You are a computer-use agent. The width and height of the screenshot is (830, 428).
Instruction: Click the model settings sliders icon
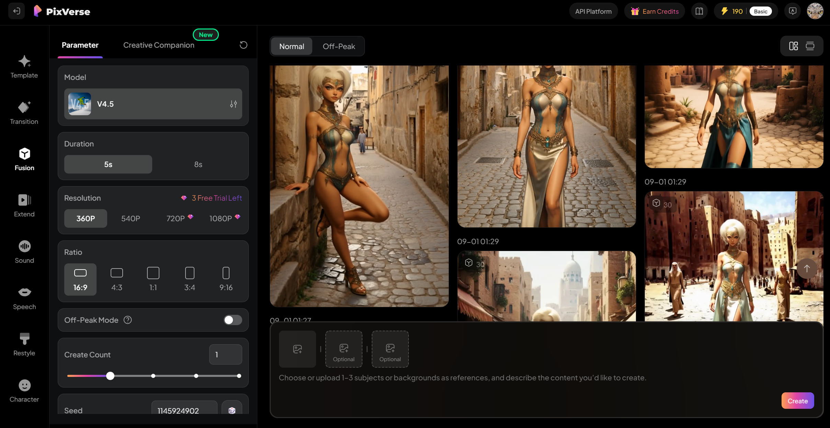[x=234, y=104]
